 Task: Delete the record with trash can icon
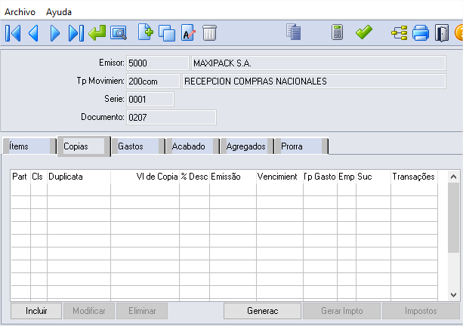click(x=210, y=32)
